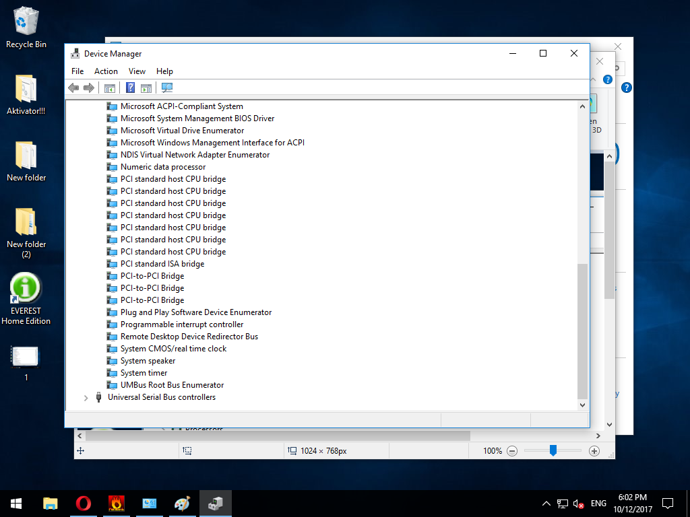Viewport: 690px width, 517px height.
Task: Select Numeric data processor device
Action: tap(163, 167)
